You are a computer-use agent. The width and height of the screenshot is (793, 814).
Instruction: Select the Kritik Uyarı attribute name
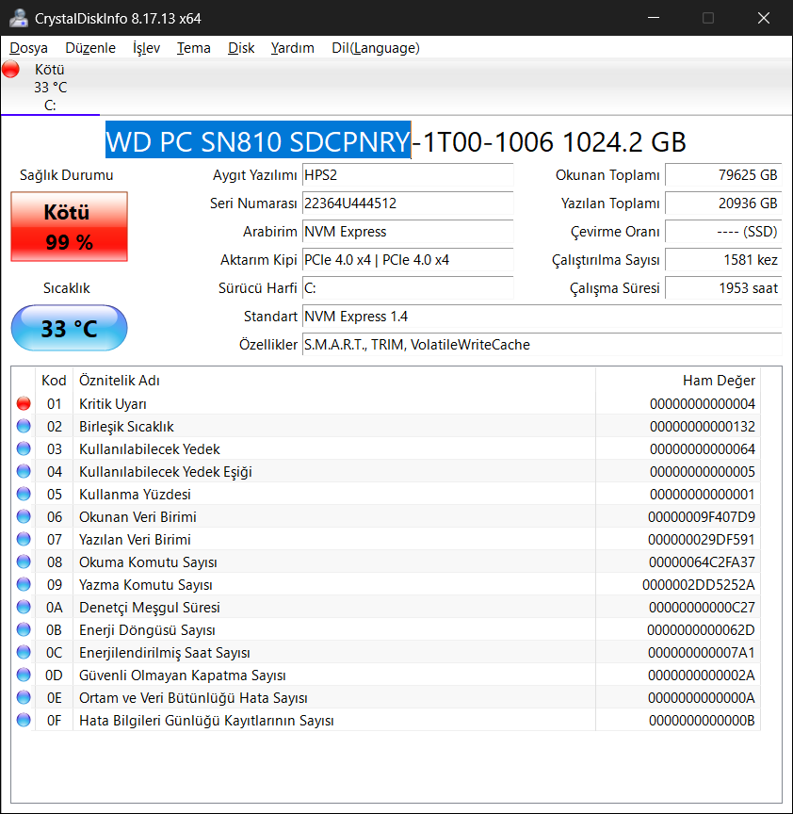(113, 404)
